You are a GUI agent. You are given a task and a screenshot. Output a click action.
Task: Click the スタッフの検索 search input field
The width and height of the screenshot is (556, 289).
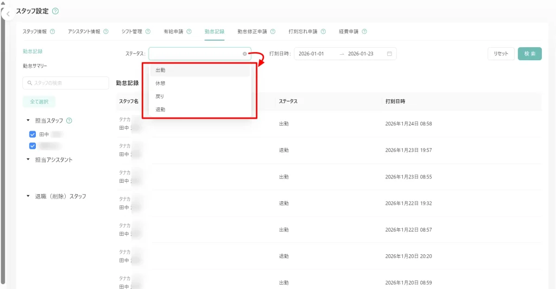click(x=66, y=83)
